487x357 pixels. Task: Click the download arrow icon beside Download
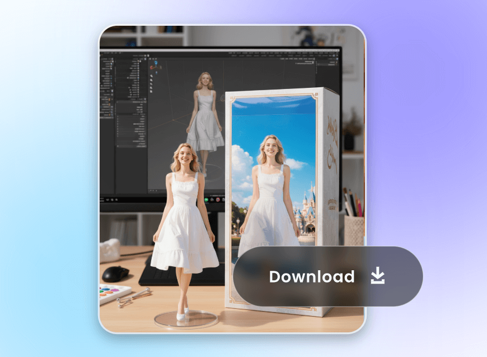(378, 275)
